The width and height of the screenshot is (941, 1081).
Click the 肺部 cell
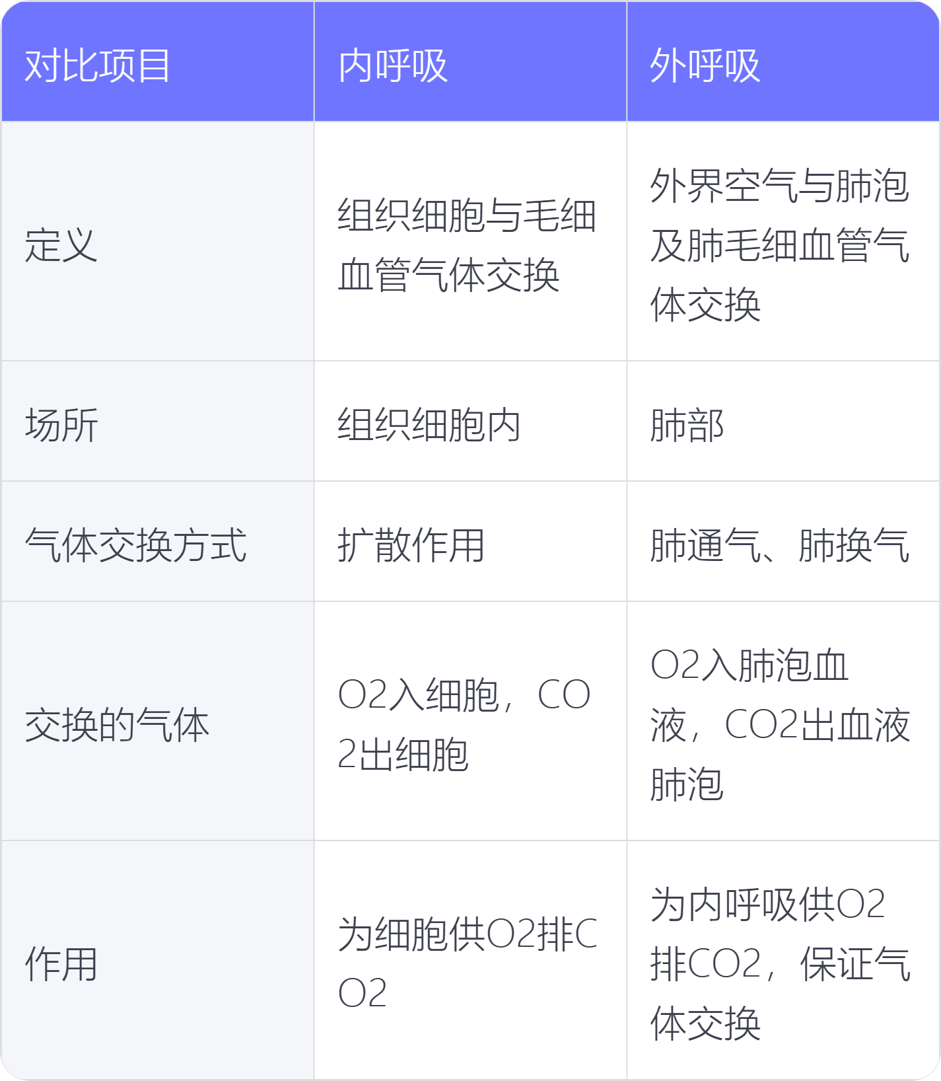687,424
